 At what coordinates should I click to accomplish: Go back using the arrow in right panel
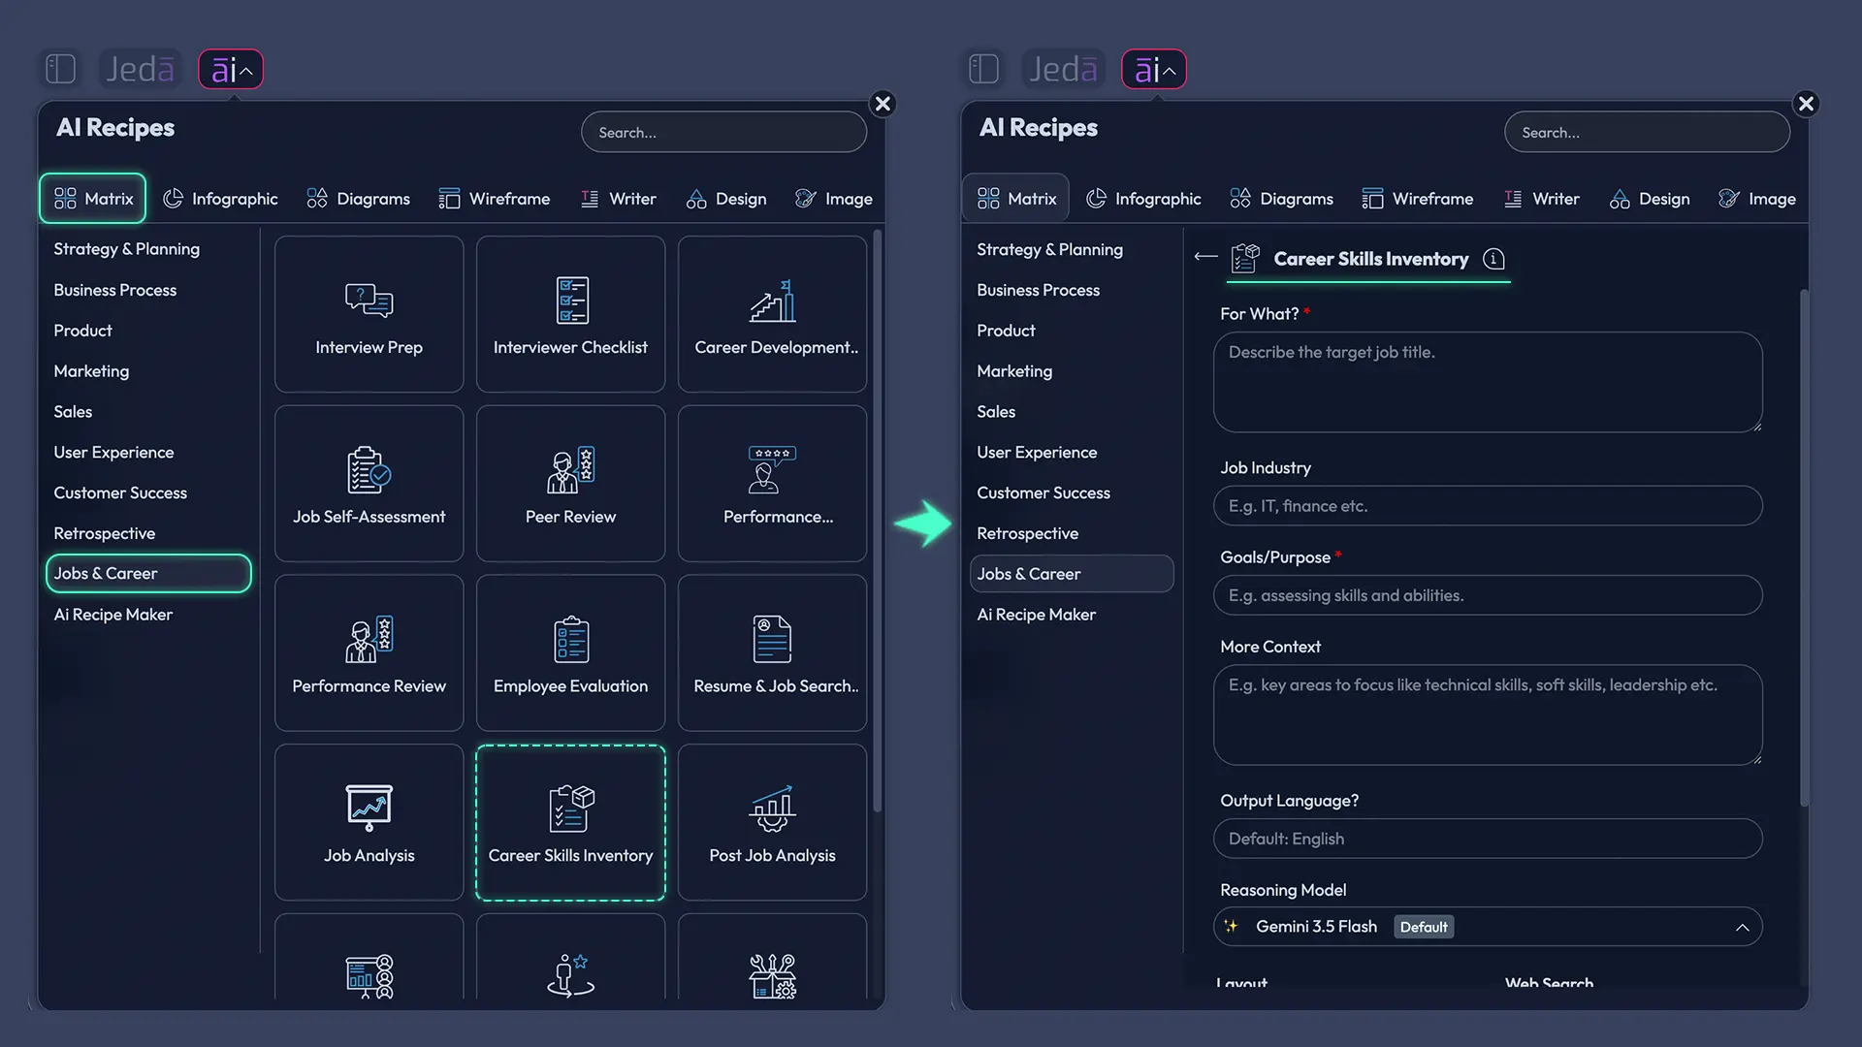click(x=1205, y=257)
